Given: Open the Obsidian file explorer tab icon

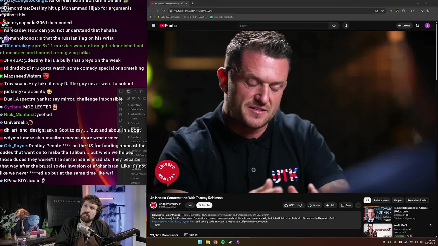Looking at the screenshot, I should pos(129,92).
